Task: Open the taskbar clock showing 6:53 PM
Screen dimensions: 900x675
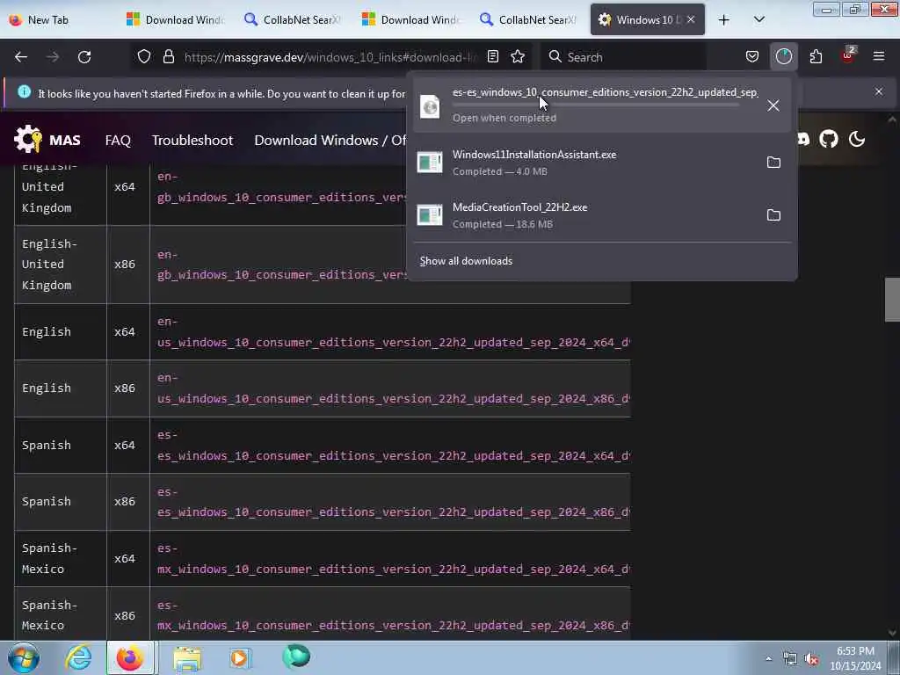Action: pyautogui.click(x=855, y=658)
